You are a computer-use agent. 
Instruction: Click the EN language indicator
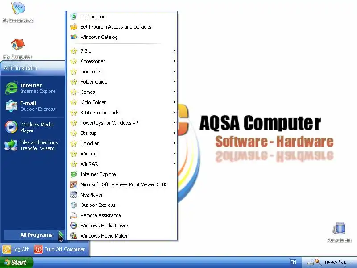pos(293,262)
